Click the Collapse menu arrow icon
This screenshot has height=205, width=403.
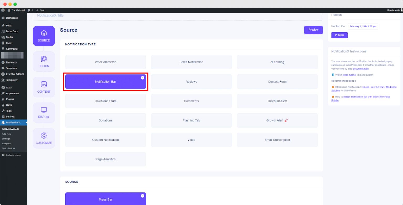coord(3,155)
